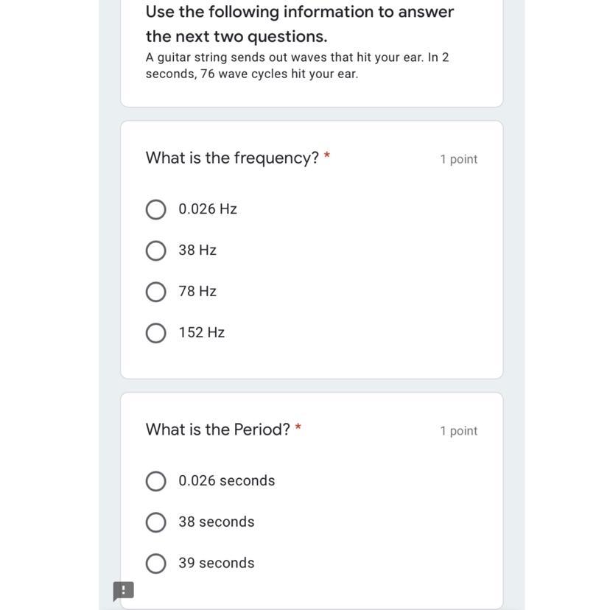Click the "0.026 seconds" option label text
The height and width of the screenshot is (610, 610).
(226, 480)
